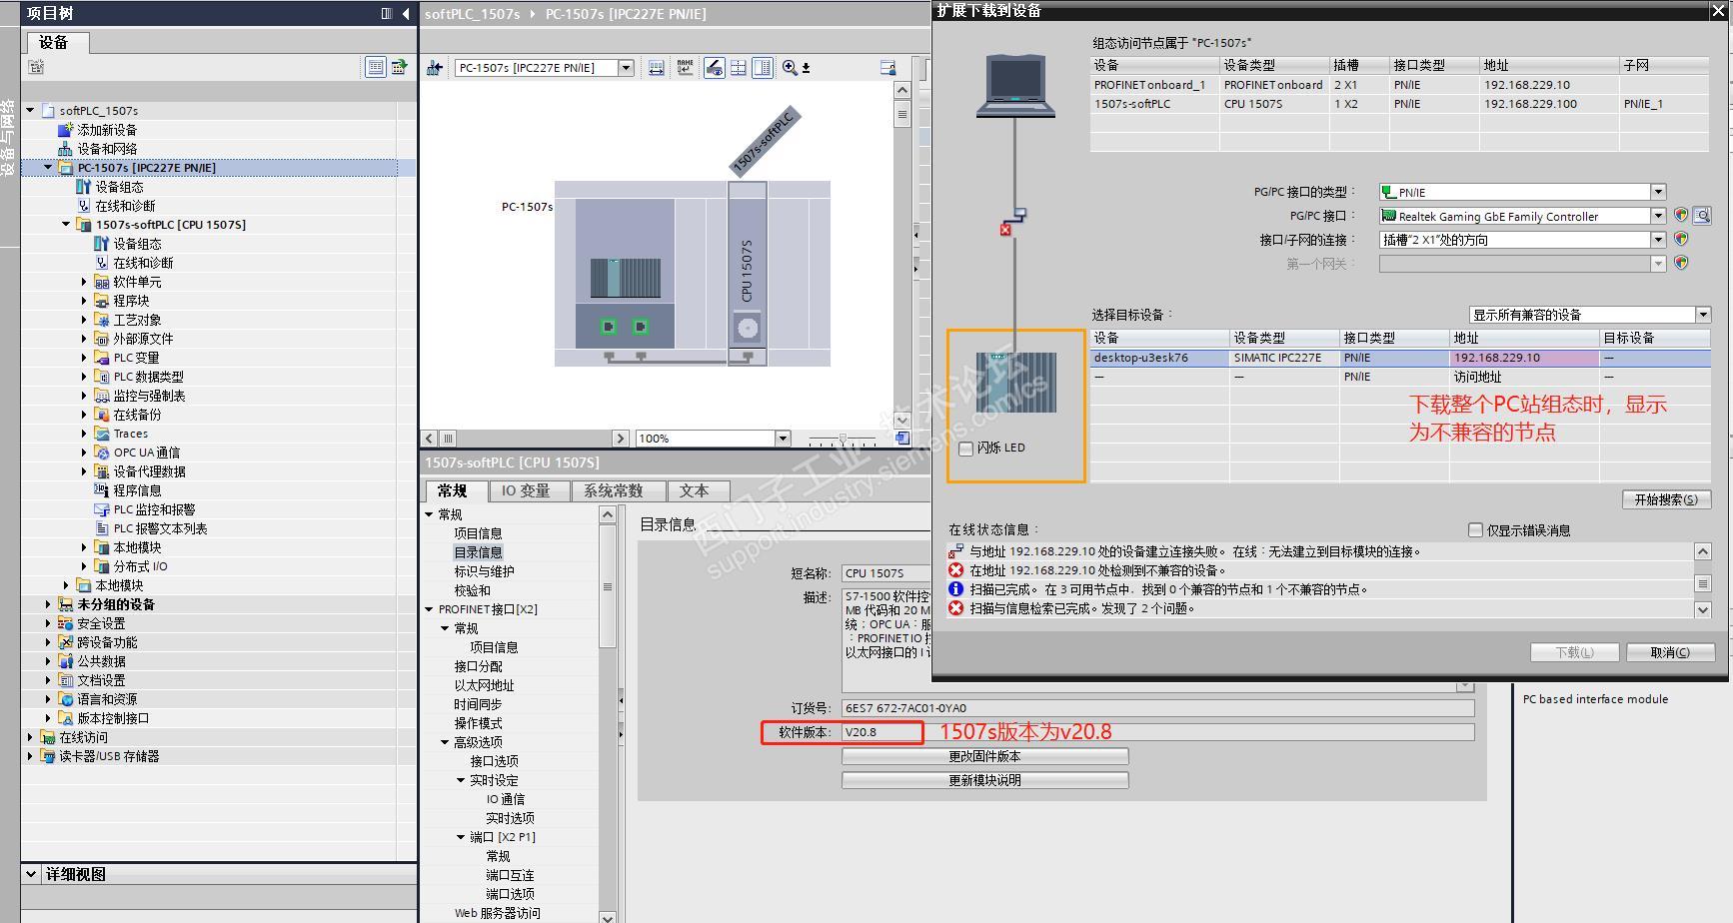Image resolution: width=1733 pixels, height=923 pixels.
Task: Click the shield icon next to PG/PC 接口
Action: click(1681, 216)
